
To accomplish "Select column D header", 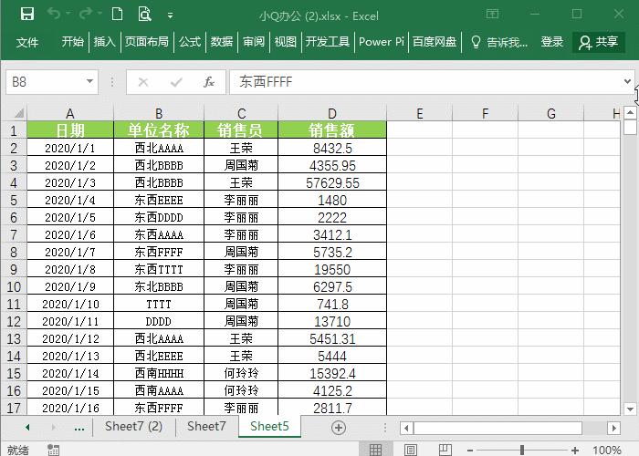I will [332, 113].
